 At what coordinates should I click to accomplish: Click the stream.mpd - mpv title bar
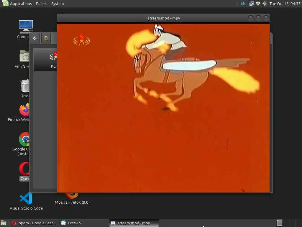pyautogui.click(x=164, y=18)
